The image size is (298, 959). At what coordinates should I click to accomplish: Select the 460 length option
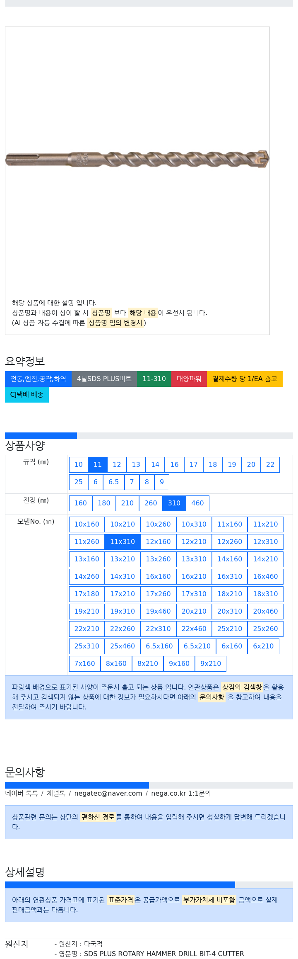pos(197,503)
